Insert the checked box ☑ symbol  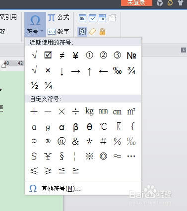tap(48, 55)
